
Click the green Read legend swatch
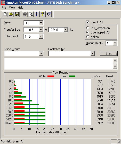point(72,76)
